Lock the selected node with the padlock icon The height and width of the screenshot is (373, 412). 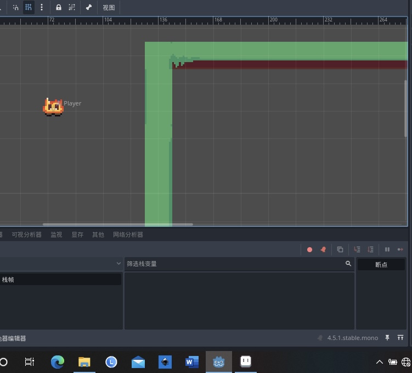click(x=58, y=7)
